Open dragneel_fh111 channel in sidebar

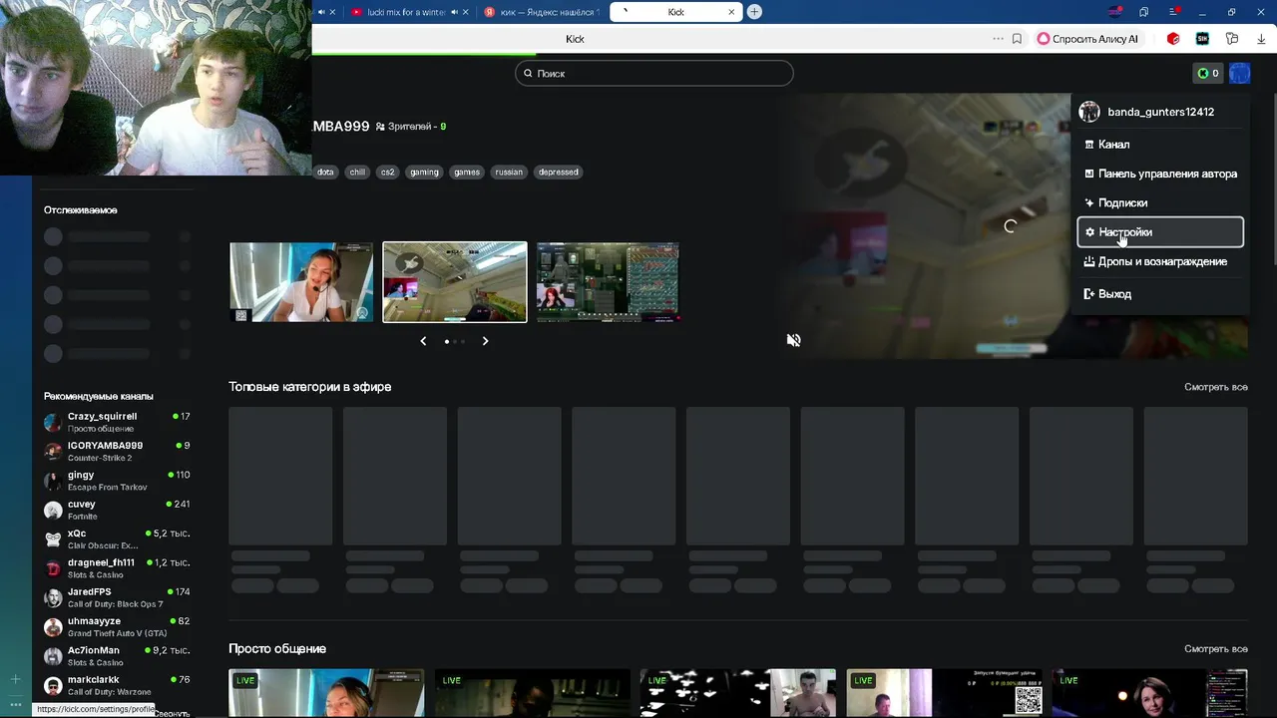click(x=117, y=568)
